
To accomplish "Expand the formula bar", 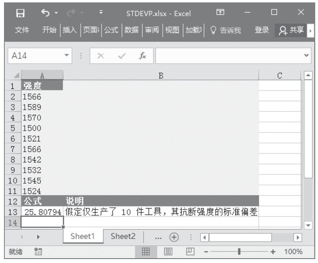I will pyautogui.click(x=307, y=57).
